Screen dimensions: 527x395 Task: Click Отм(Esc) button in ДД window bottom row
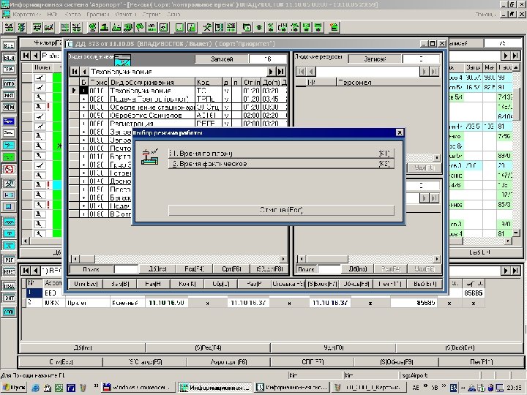[86, 284]
